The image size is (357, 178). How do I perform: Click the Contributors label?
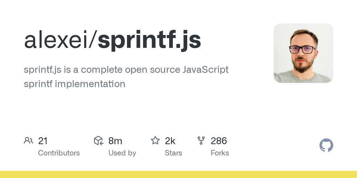point(59,153)
